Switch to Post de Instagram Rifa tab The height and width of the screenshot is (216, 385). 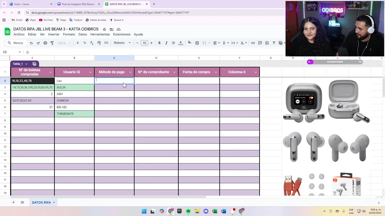[x=78, y=4]
